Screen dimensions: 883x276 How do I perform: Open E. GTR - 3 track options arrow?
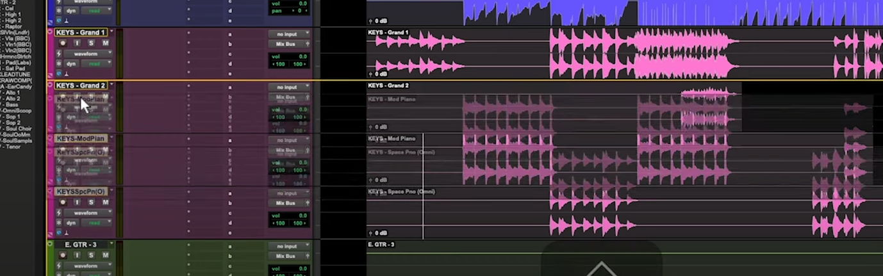click(111, 245)
